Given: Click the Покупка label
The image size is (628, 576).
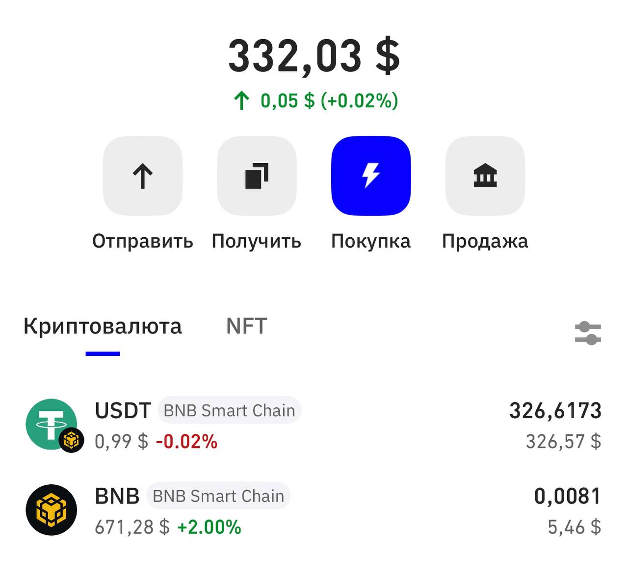Looking at the screenshot, I should (371, 241).
